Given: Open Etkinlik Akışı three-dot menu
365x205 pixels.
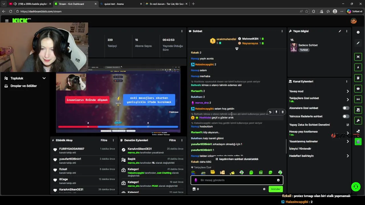Looking at the screenshot, I should (x=113, y=140).
